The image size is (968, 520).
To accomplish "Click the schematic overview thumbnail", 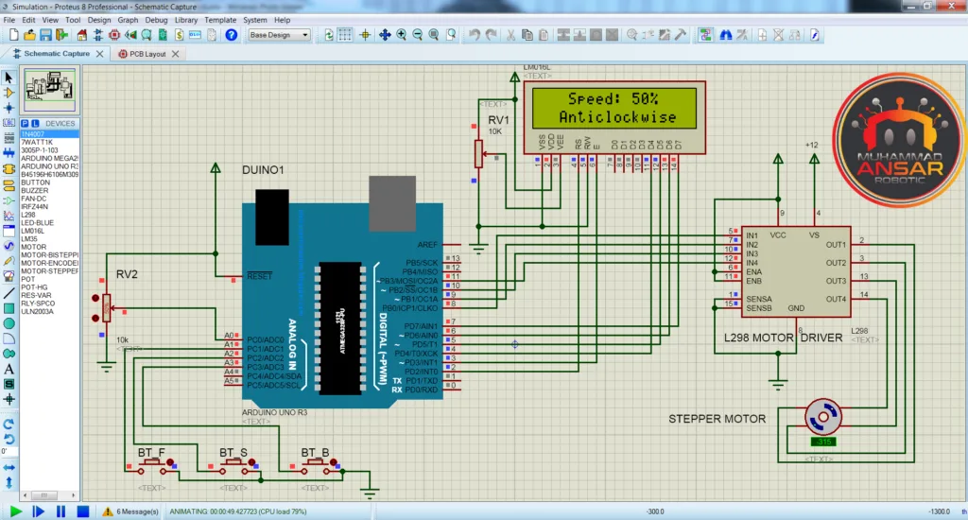I will click(49, 90).
